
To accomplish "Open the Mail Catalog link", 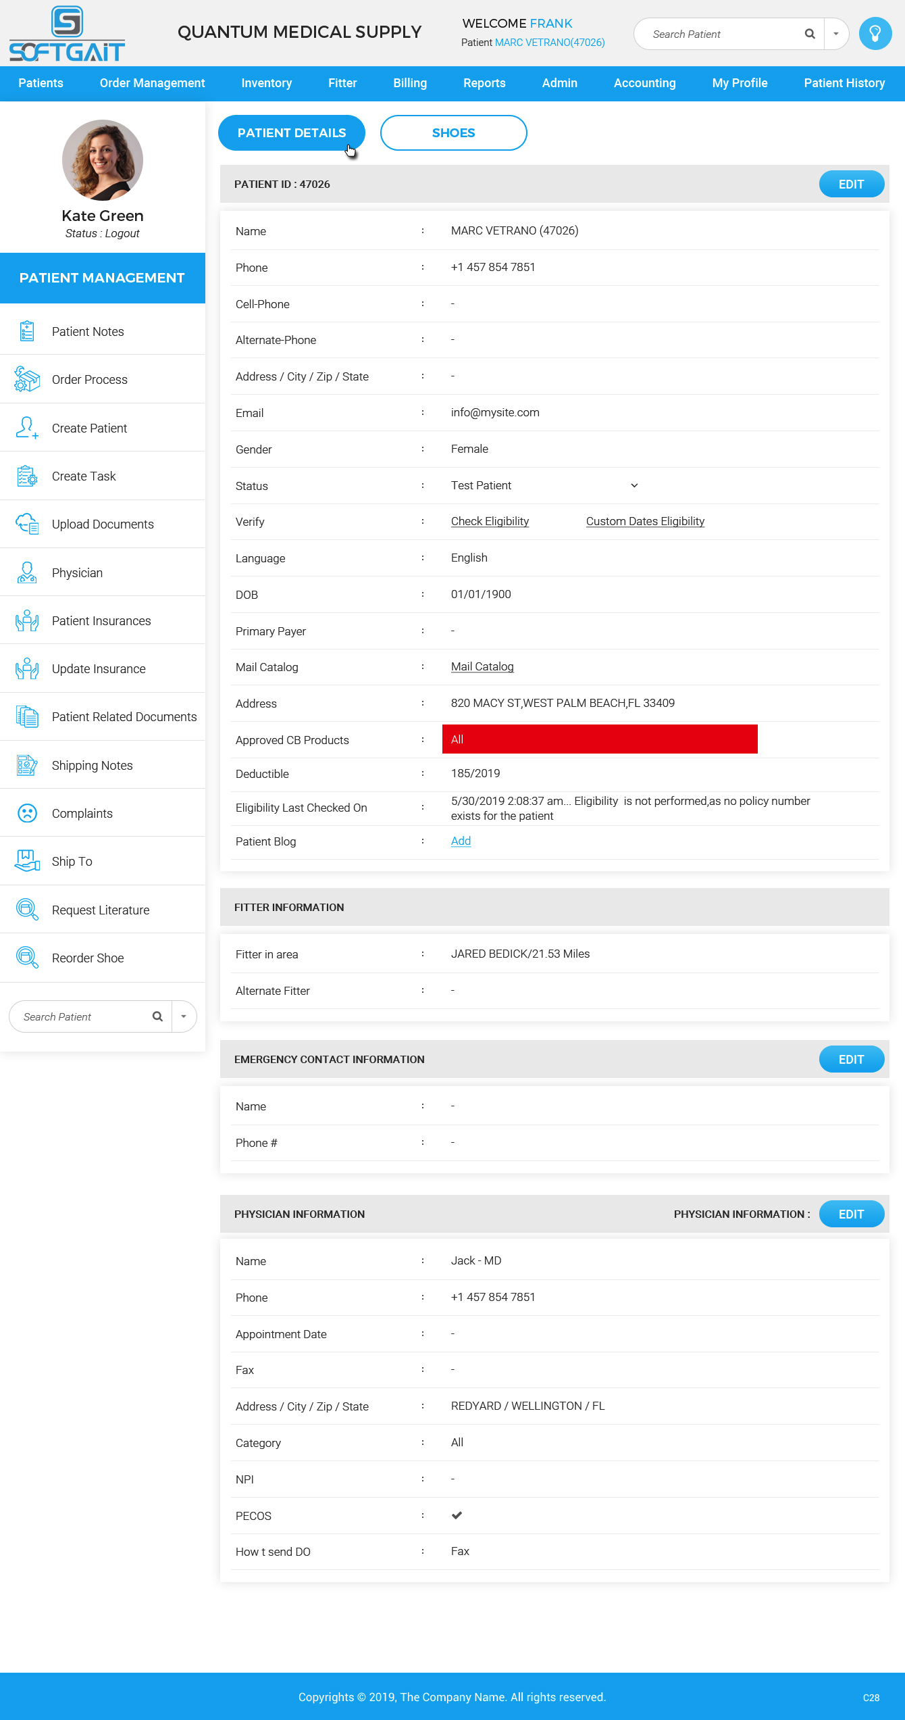I will [x=482, y=666].
